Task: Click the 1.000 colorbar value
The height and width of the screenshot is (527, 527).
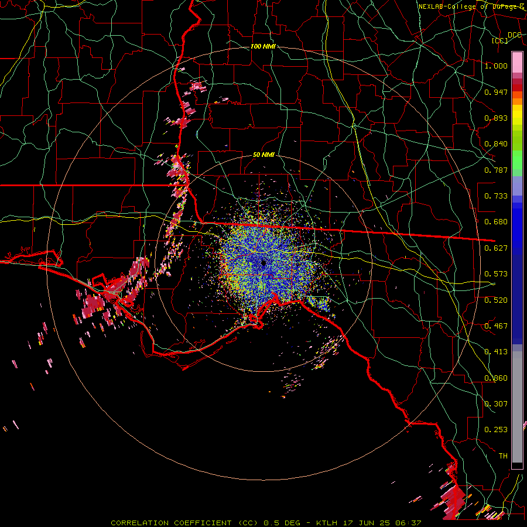Action: [x=496, y=66]
